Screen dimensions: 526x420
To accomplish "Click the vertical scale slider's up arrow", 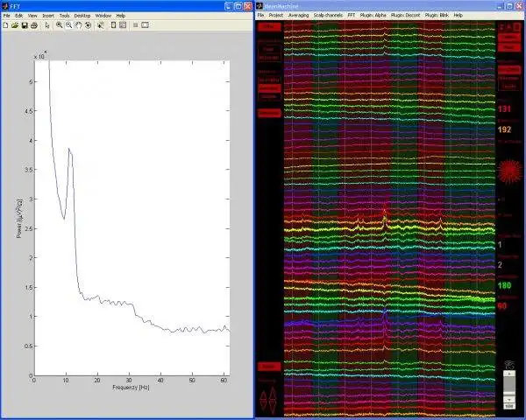I will pos(508,373).
